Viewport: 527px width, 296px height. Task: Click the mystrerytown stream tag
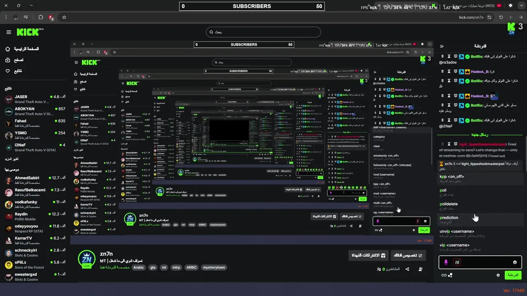214,267
